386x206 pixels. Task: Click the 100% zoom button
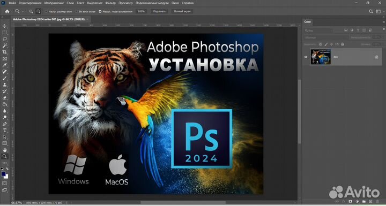pos(142,11)
